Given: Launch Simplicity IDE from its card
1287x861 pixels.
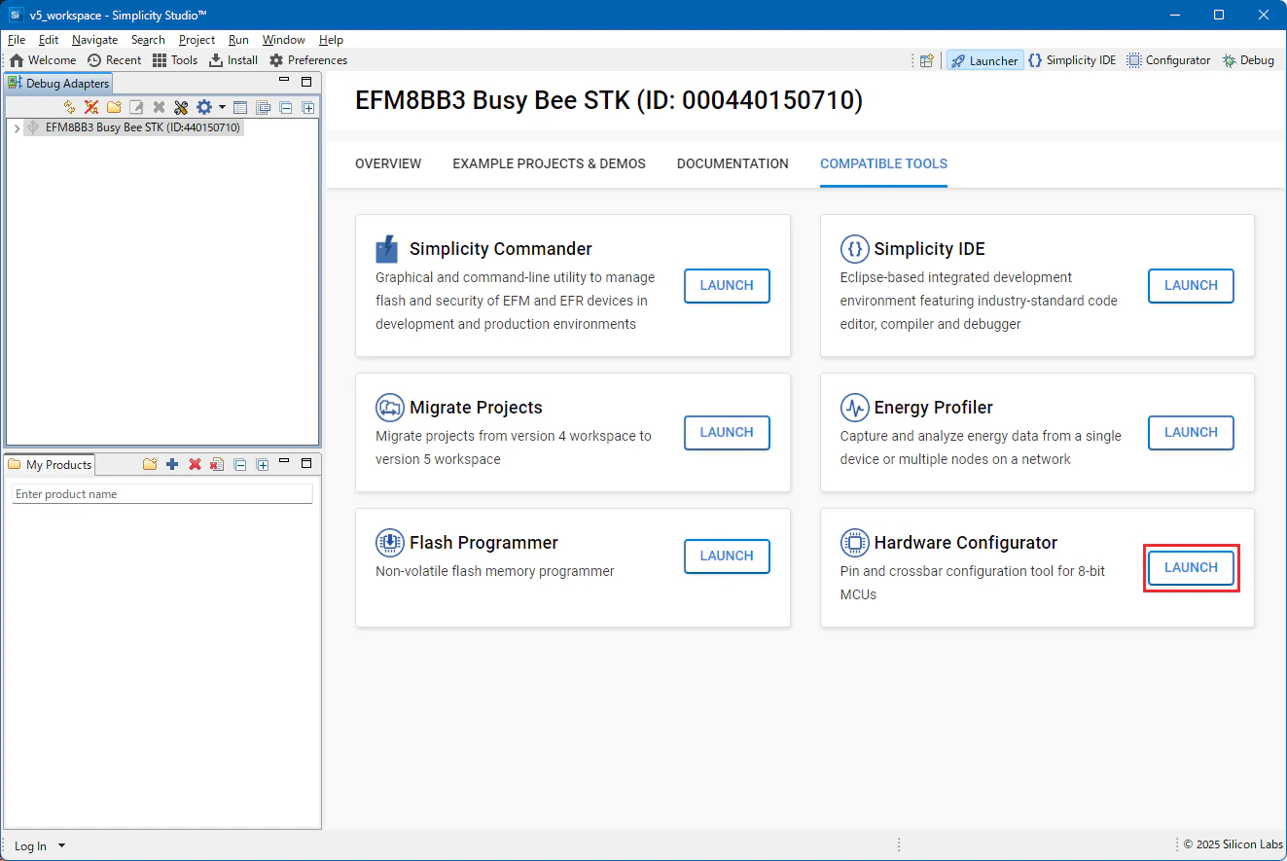Looking at the screenshot, I should tap(1191, 286).
